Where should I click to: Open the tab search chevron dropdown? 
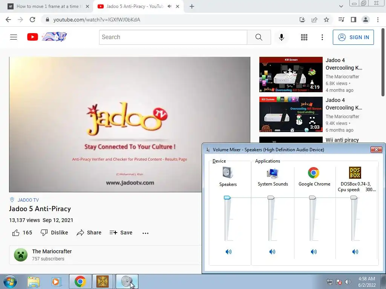[341, 6]
